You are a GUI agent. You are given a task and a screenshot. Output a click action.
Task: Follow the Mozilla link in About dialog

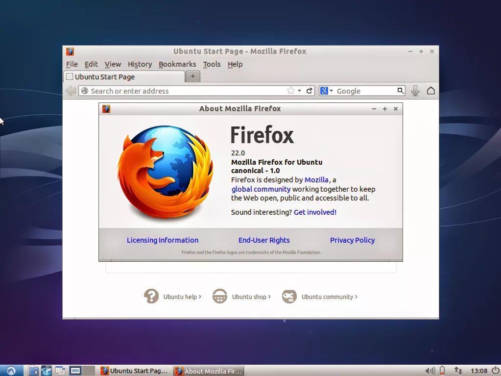316,180
